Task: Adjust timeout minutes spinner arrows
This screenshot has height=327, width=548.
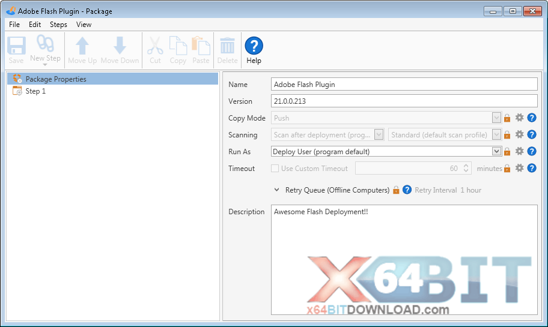Action: (x=466, y=168)
